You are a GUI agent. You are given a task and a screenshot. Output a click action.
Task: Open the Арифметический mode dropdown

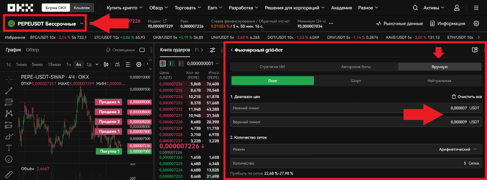pos(458,149)
